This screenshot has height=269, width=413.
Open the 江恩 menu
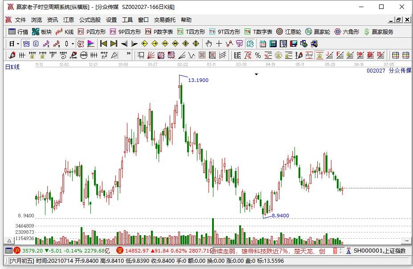point(69,20)
